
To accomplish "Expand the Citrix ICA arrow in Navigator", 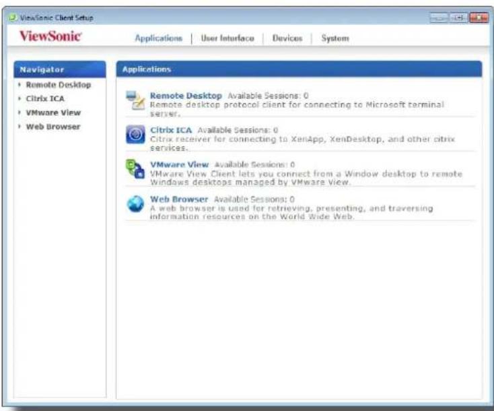I will click(x=20, y=98).
